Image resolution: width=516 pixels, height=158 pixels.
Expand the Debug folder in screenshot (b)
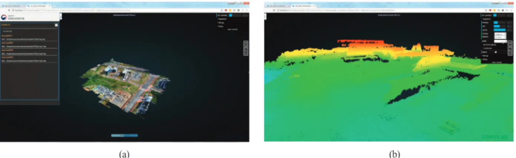[484, 59]
